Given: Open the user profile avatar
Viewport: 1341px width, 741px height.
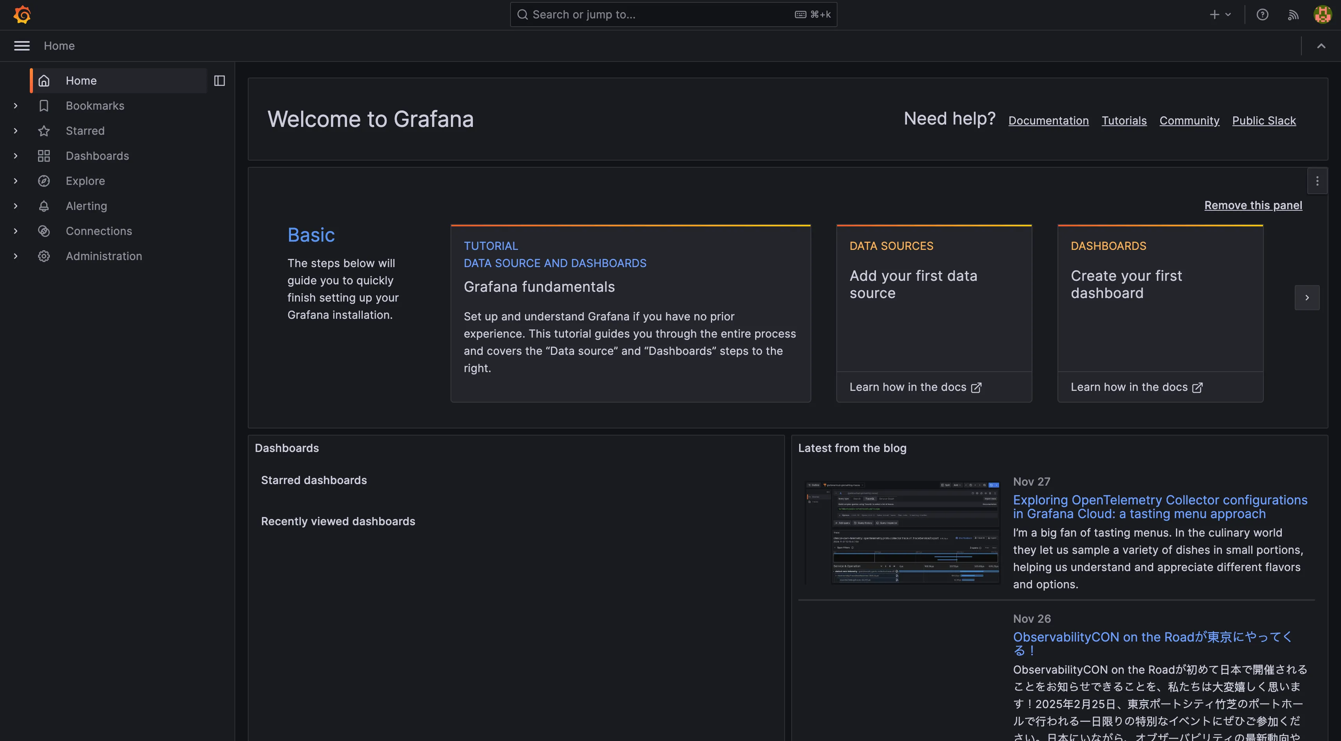Looking at the screenshot, I should (1322, 14).
